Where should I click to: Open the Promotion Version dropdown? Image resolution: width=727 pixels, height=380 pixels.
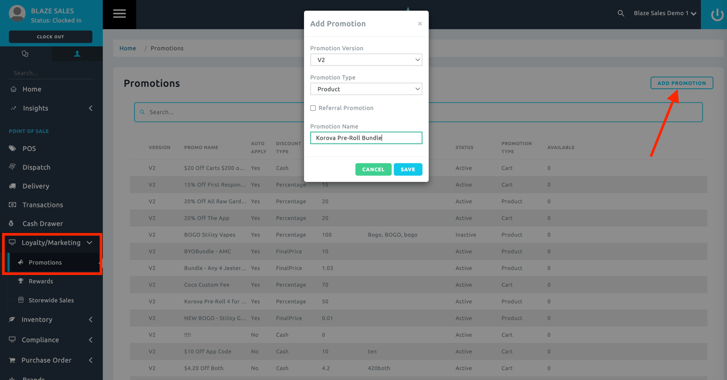(x=366, y=60)
